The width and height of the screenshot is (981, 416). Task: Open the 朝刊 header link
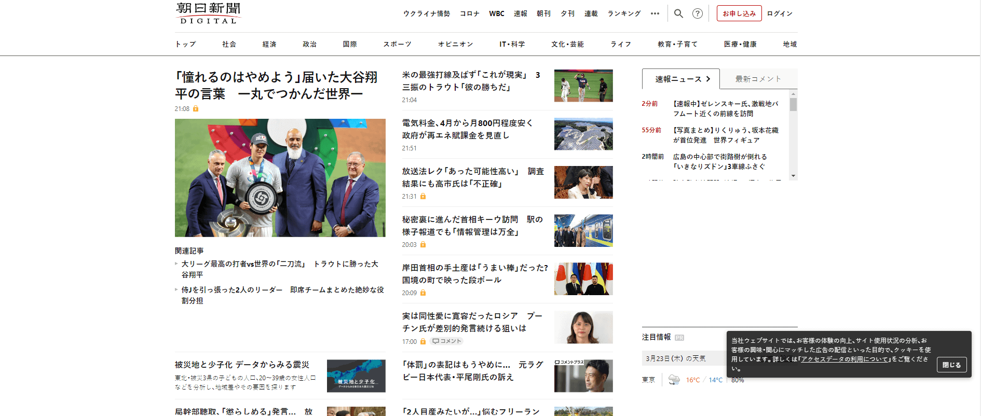coord(543,13)
